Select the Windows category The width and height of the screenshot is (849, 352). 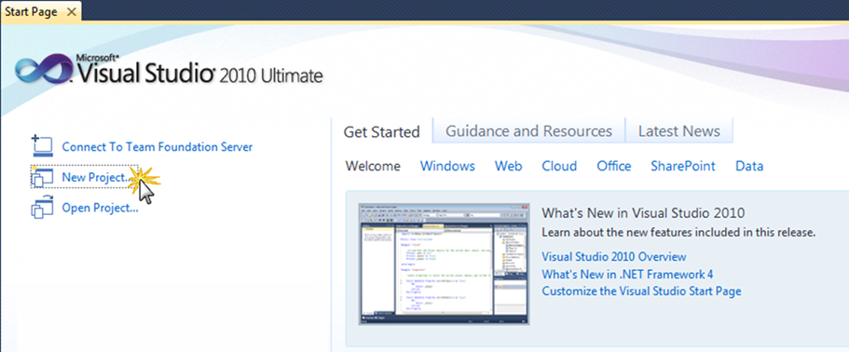coord(447,166)
